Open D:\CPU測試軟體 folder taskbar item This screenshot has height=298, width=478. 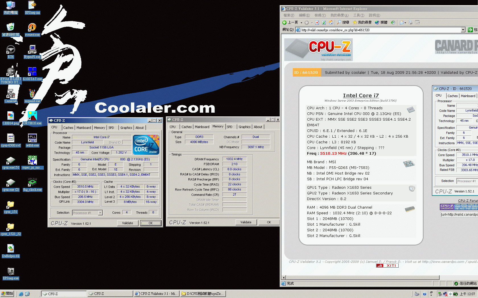point(203,294)
